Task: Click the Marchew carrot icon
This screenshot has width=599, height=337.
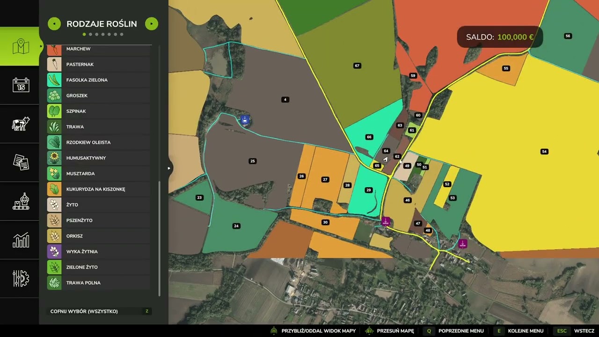Action: pos(54,49)
